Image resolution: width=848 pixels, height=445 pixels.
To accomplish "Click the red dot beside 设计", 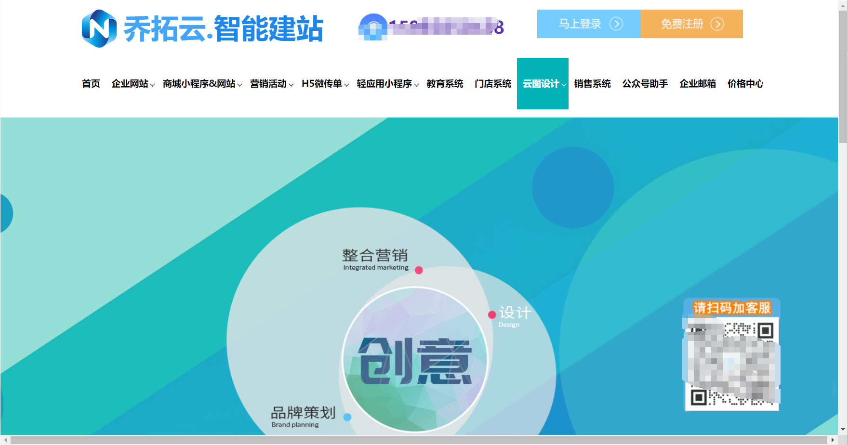I will click(x=492, y=315).
